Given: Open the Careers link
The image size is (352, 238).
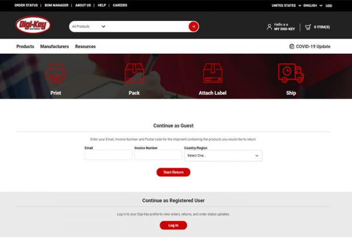Looking at the screenshot, I should coord(120,5).
